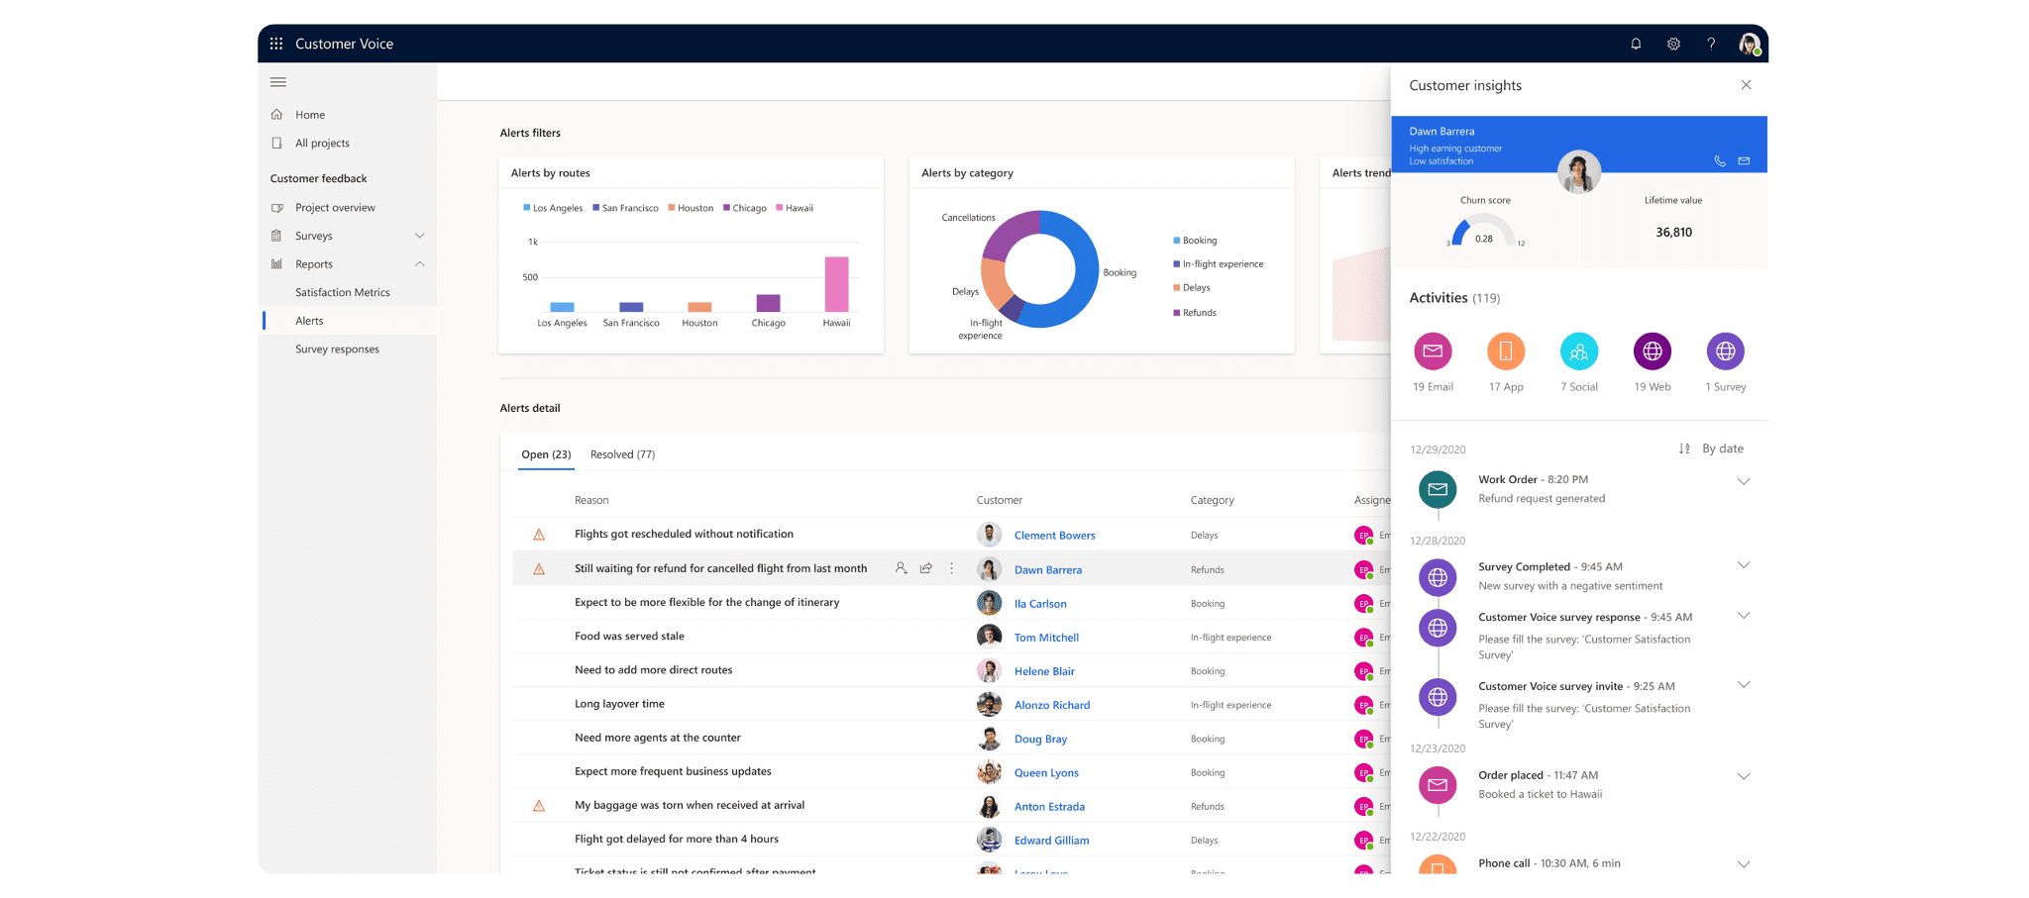2029x898 pixels.
Task: Sort table by Reason column header
Action: tap(591, 500)
